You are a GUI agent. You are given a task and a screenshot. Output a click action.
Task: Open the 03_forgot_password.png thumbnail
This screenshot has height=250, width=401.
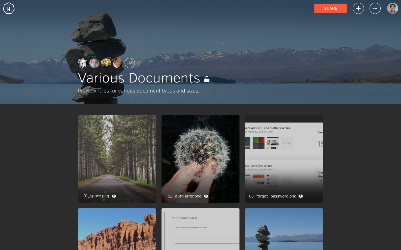pyautogui.click(x=284, y=159)
